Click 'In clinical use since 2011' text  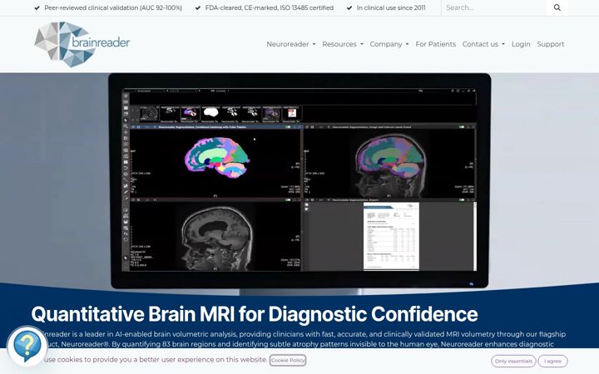[391, 7]
